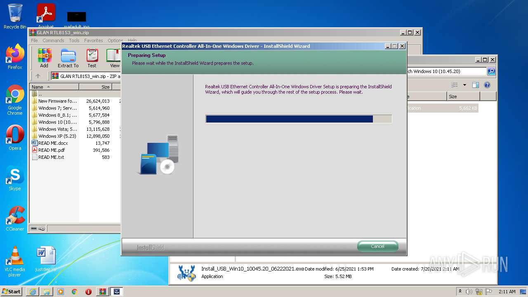Select READ ME.txt in WinRAR list
This screenshot has width=528, height=297.
[75, 157]
